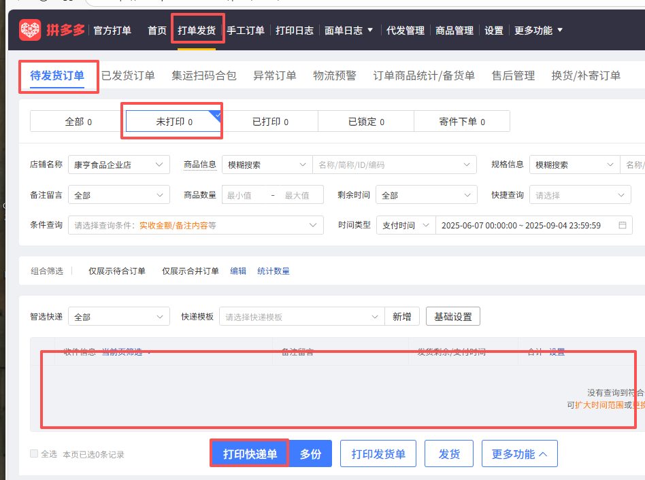The width and height of the screenshot is (645, 480).
Task: Switch to the 异常订单 tab
Action: coord(275,75)
